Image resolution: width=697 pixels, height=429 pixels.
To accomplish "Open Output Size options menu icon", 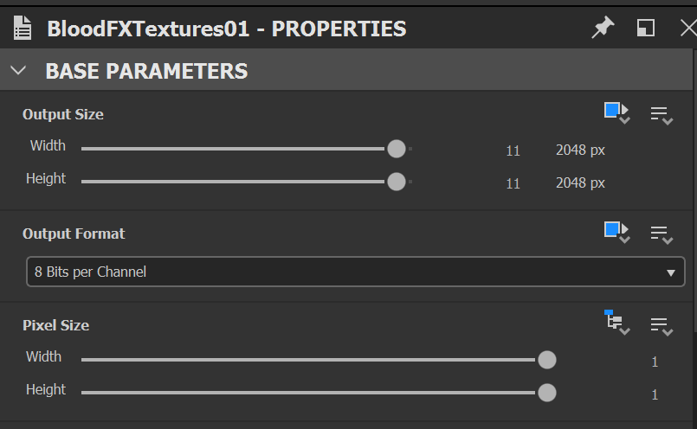I will point(662,114).
